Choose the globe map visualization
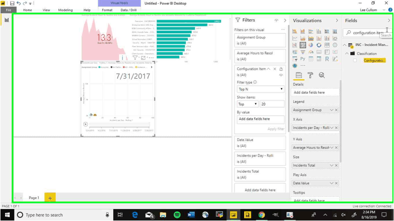The height and width of the screenshot is (221, 394). (335, 45)
